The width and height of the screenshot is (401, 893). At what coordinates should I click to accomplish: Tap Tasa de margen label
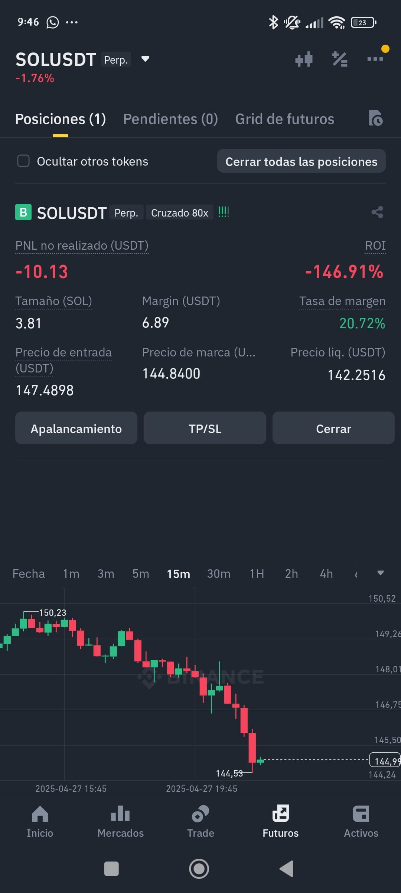(x=342, y=301)
